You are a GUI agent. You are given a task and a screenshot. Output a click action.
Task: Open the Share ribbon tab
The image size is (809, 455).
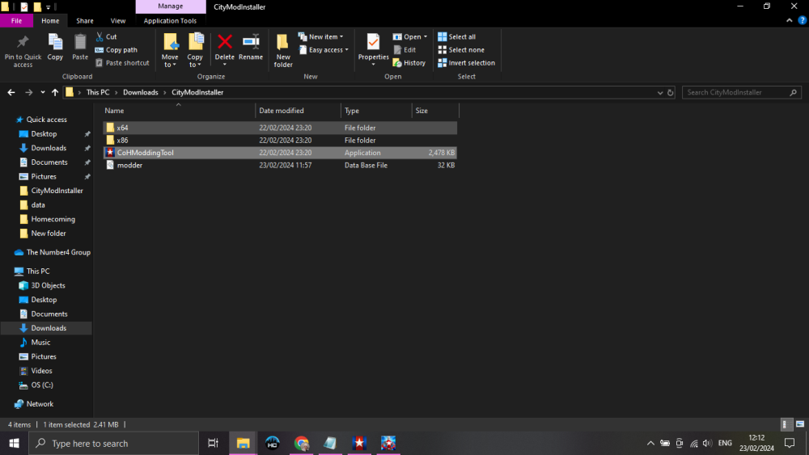point(84,21)
